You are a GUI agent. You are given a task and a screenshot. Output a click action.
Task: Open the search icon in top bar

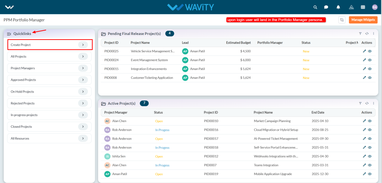pyautogui.click(x=315, y=7)
